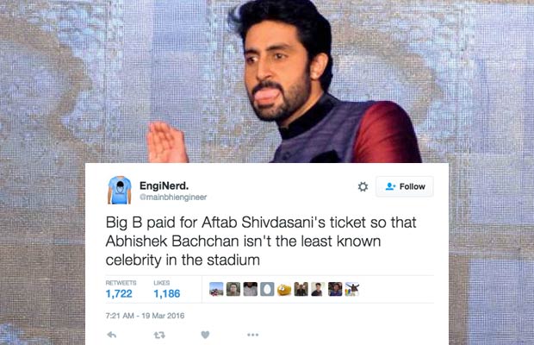Screen dimensions: 534x345
Task: Open the EngiNerd. display name link
Action: 164,185
